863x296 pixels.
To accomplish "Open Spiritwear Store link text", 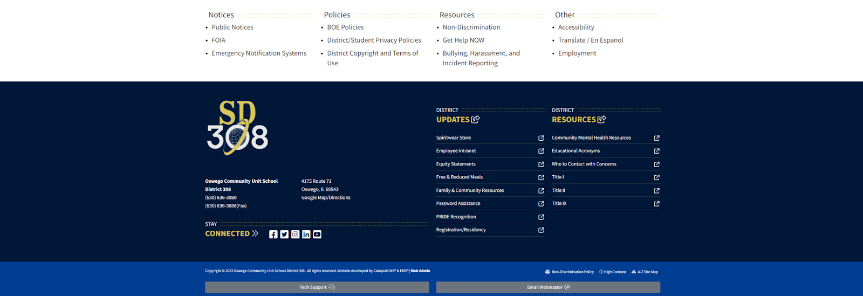I will click(x=454, y=138).
